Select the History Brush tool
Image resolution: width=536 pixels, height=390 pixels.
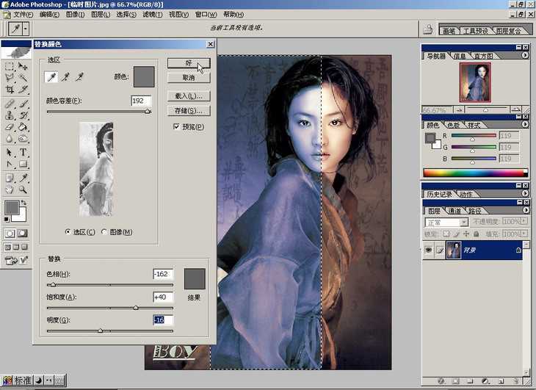(23, 115)
